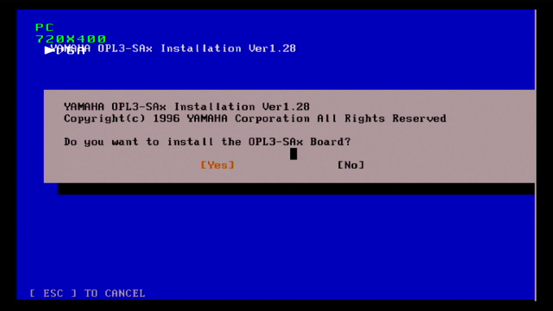The width and height of the screenshot is (553, 311).
Task: Click the install OPL3-SAx Board question text
Action: pyautogui.click(x=207, y=142)
